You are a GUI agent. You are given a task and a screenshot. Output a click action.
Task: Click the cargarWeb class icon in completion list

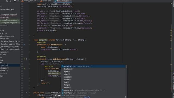pos(63,90)
